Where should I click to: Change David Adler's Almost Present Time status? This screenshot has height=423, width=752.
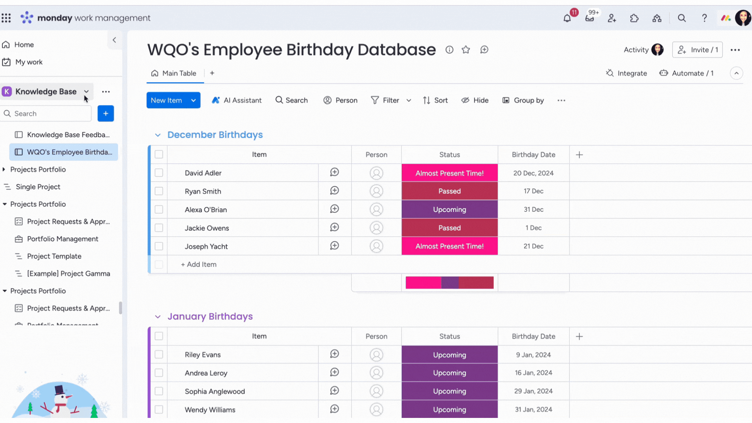tap(450, 173)
